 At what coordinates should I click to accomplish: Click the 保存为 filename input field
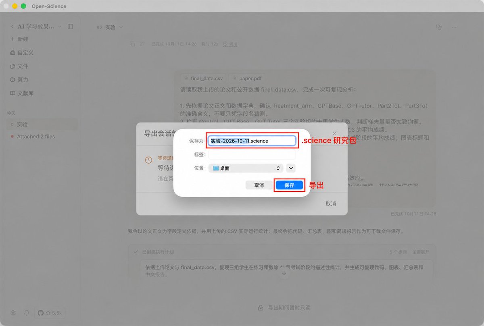(252, 141)
